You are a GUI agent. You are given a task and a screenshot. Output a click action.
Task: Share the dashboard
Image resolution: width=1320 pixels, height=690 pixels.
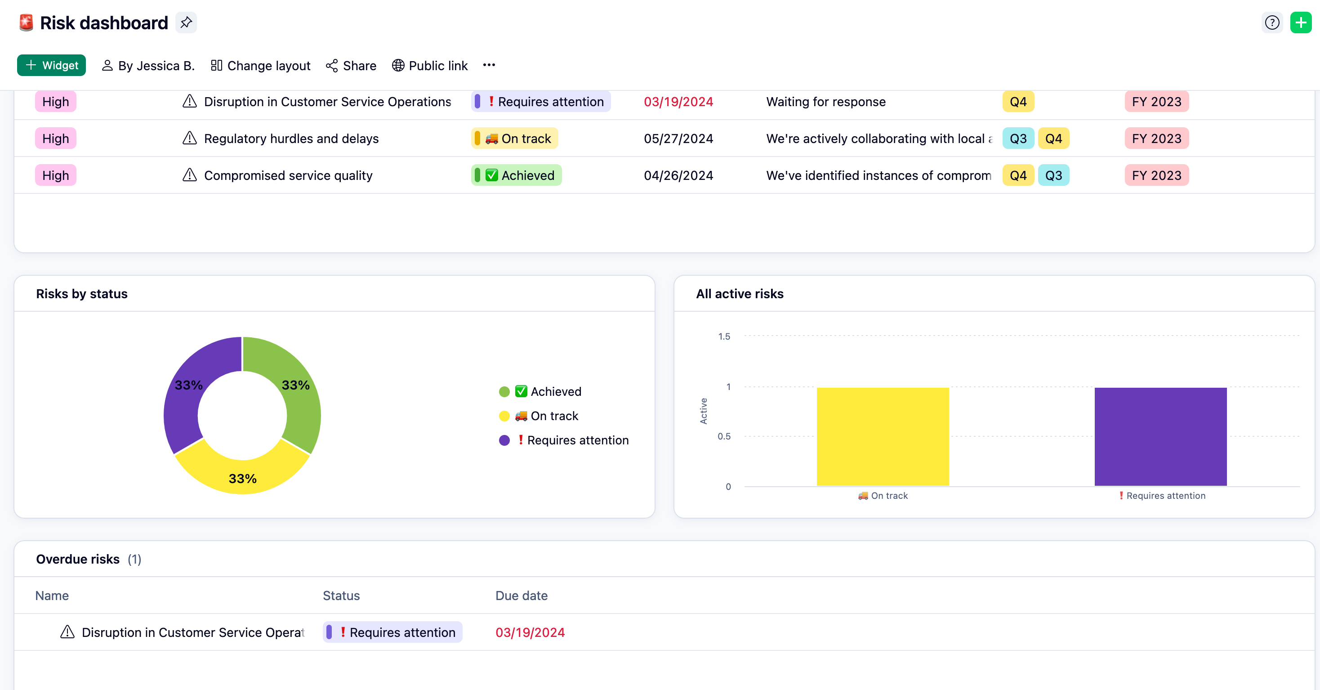coord(351,66)
